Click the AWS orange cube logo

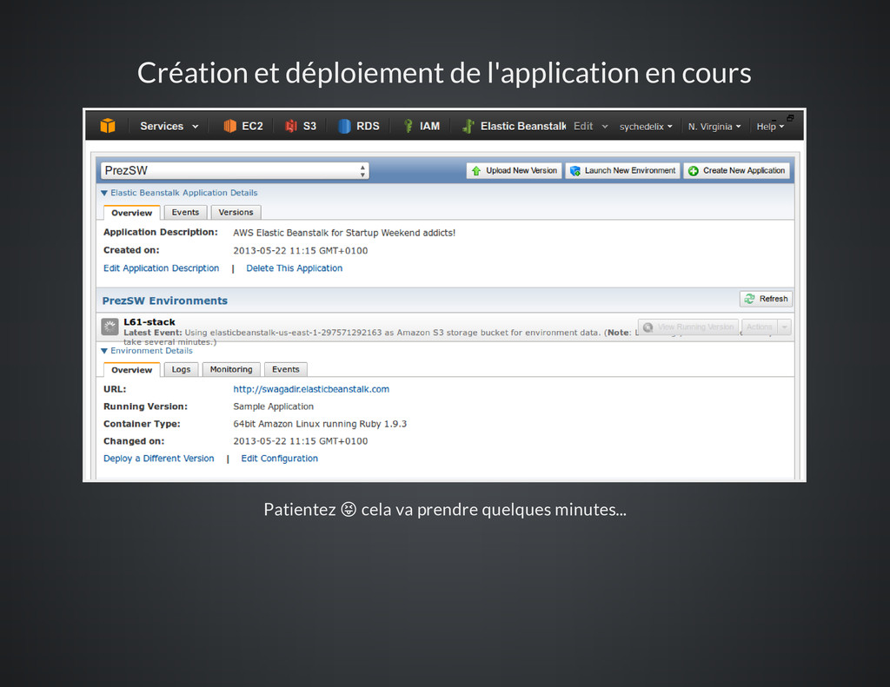point(107,127)
